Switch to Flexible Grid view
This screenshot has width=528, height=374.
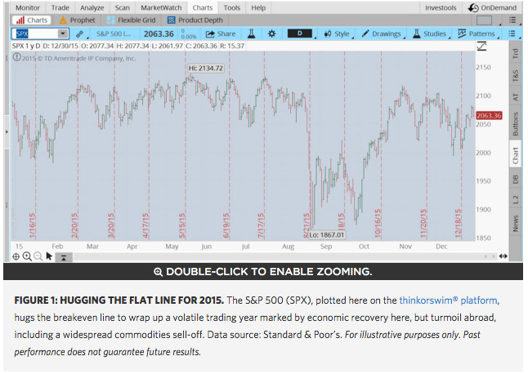coord(131,20)
